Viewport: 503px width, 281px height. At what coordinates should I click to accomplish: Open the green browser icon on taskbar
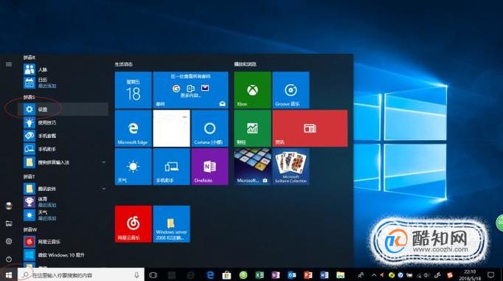pyautogui.click(x=243, y=275)
